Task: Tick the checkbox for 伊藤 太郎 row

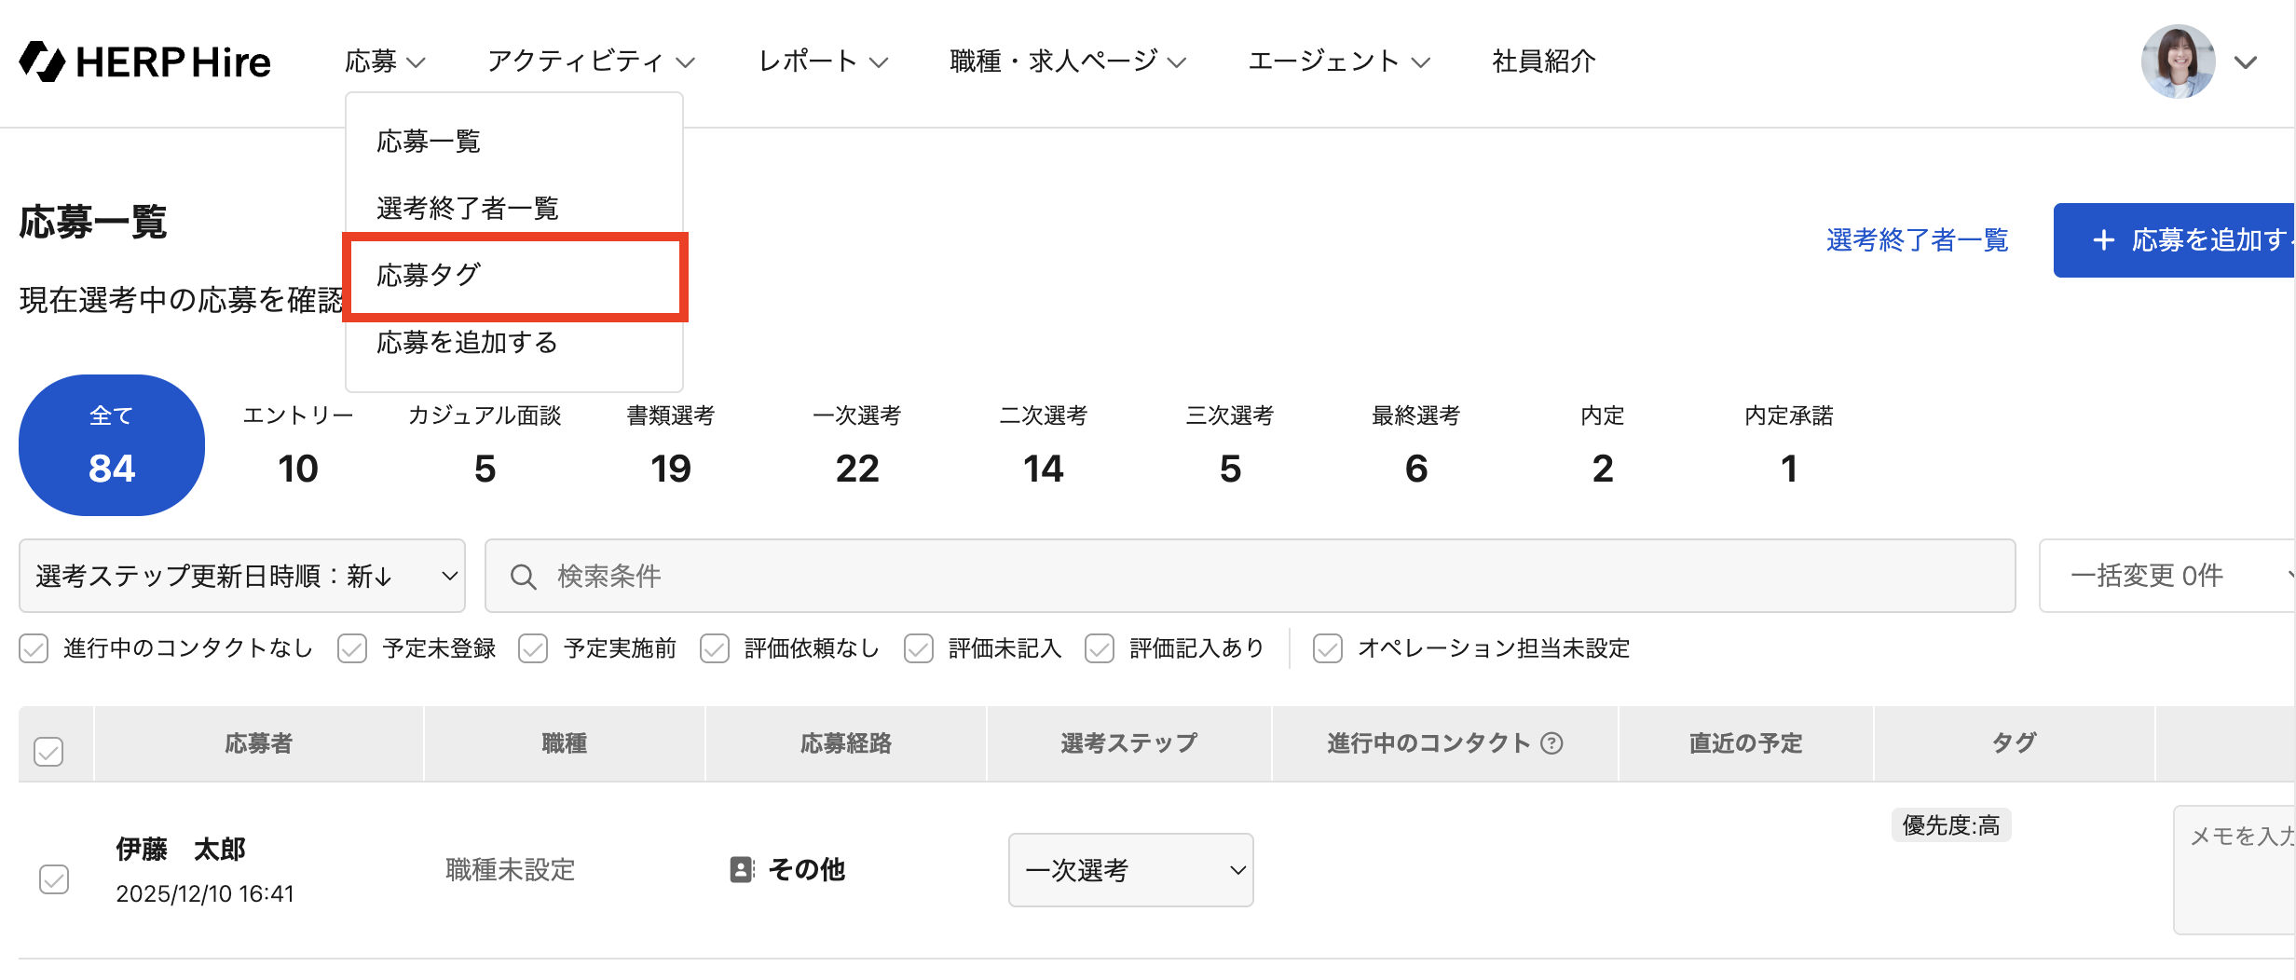Action: [54, 878]
